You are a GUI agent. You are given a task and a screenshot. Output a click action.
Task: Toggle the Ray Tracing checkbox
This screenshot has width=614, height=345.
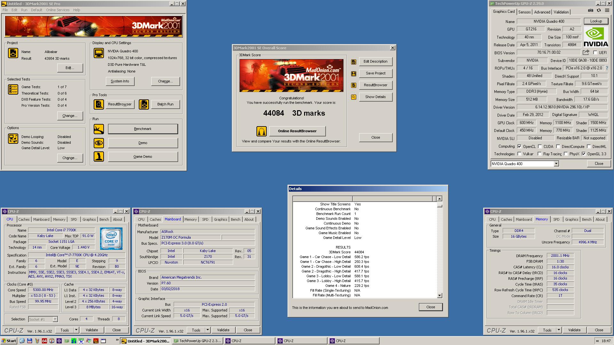(x=540, y=154)
